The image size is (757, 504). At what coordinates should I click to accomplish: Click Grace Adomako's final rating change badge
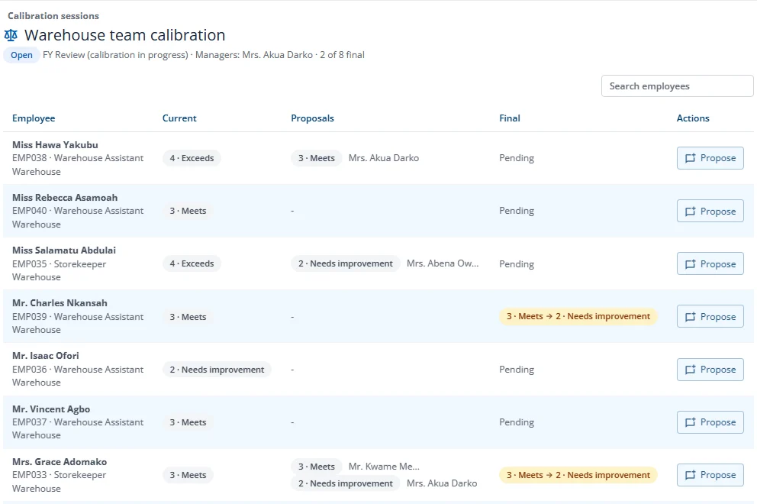578,475
